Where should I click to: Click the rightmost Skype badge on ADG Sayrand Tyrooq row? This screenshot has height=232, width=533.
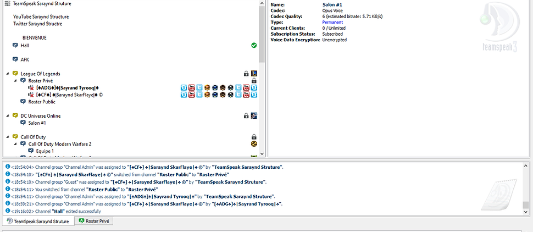click(254, 88)
